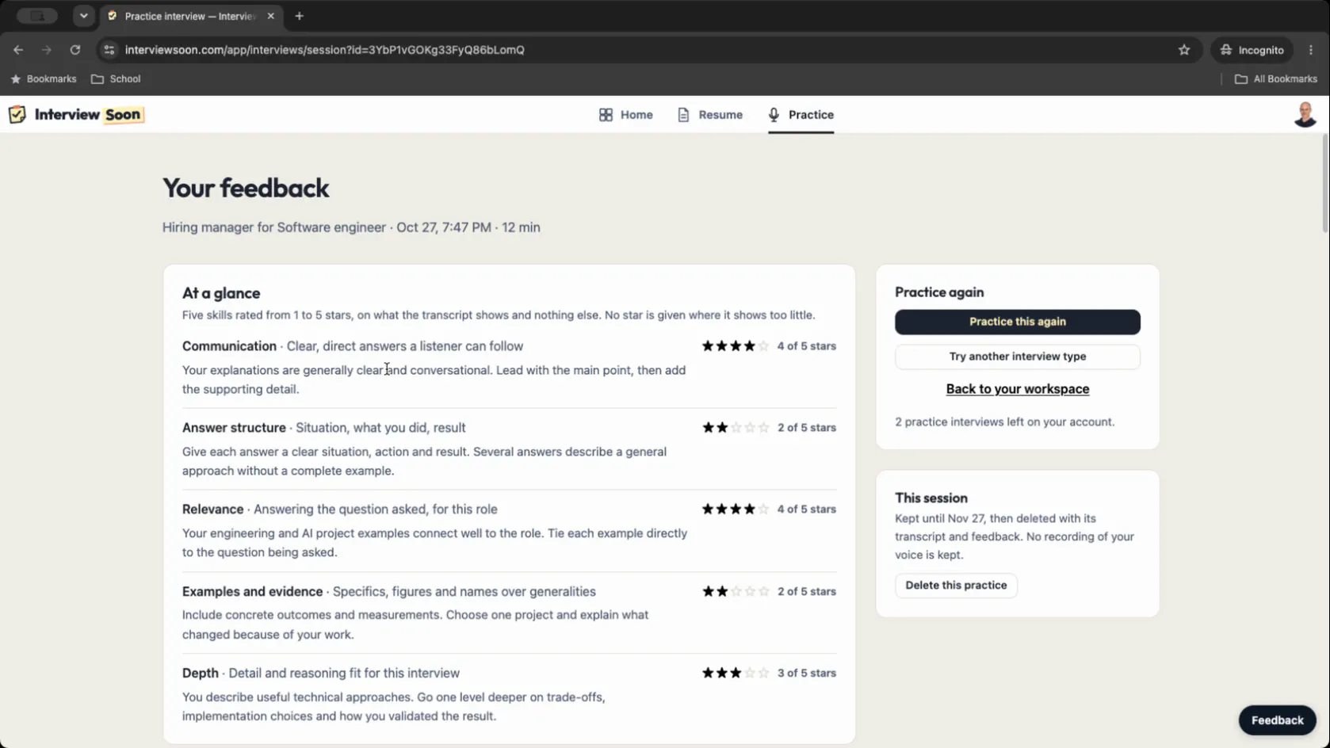The image size is (1330, 748).
Task: Click the Examples and evidence star rating
Action: [x=736, y=592]
